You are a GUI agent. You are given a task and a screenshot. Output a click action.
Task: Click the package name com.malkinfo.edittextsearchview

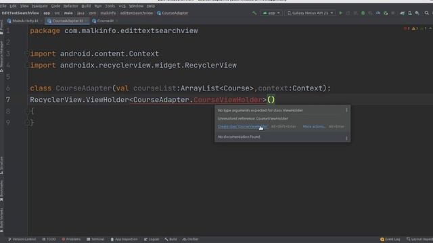pos(131,31)
